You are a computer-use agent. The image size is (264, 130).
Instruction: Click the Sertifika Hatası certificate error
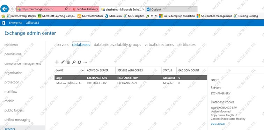(x=84, y=9)
